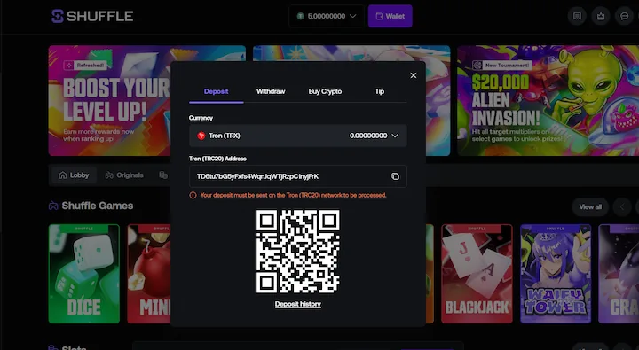Open the Crash game card
Image resolution: width=639 pixels, height=350 pixels.
click(x=619, y=274)
